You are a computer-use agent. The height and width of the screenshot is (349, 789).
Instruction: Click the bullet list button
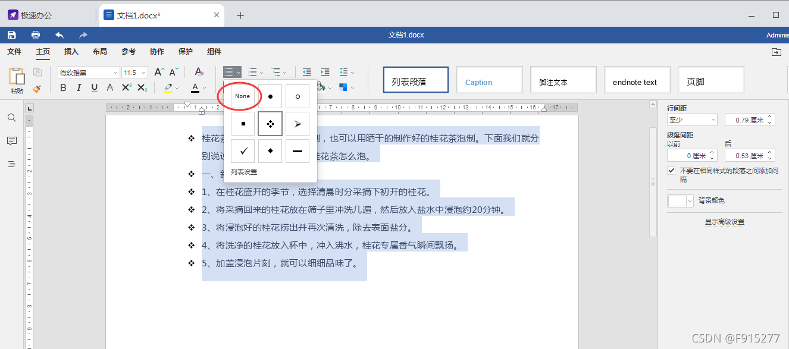229,73
